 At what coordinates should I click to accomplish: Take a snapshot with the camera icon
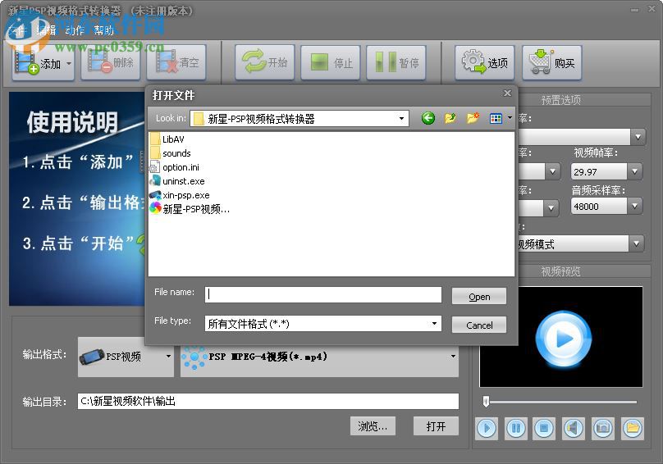click(x=602, y=427)
